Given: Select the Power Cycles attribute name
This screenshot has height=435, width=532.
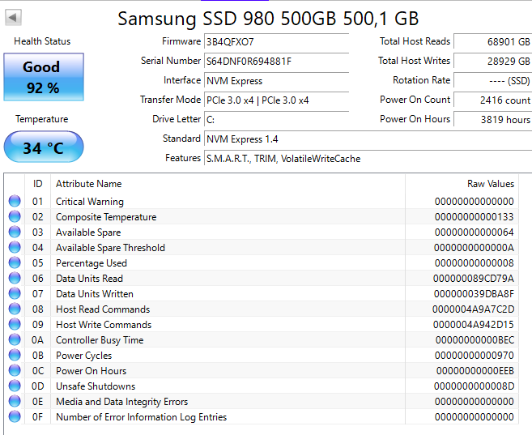Looking at the screenshot, I should 83,356.
